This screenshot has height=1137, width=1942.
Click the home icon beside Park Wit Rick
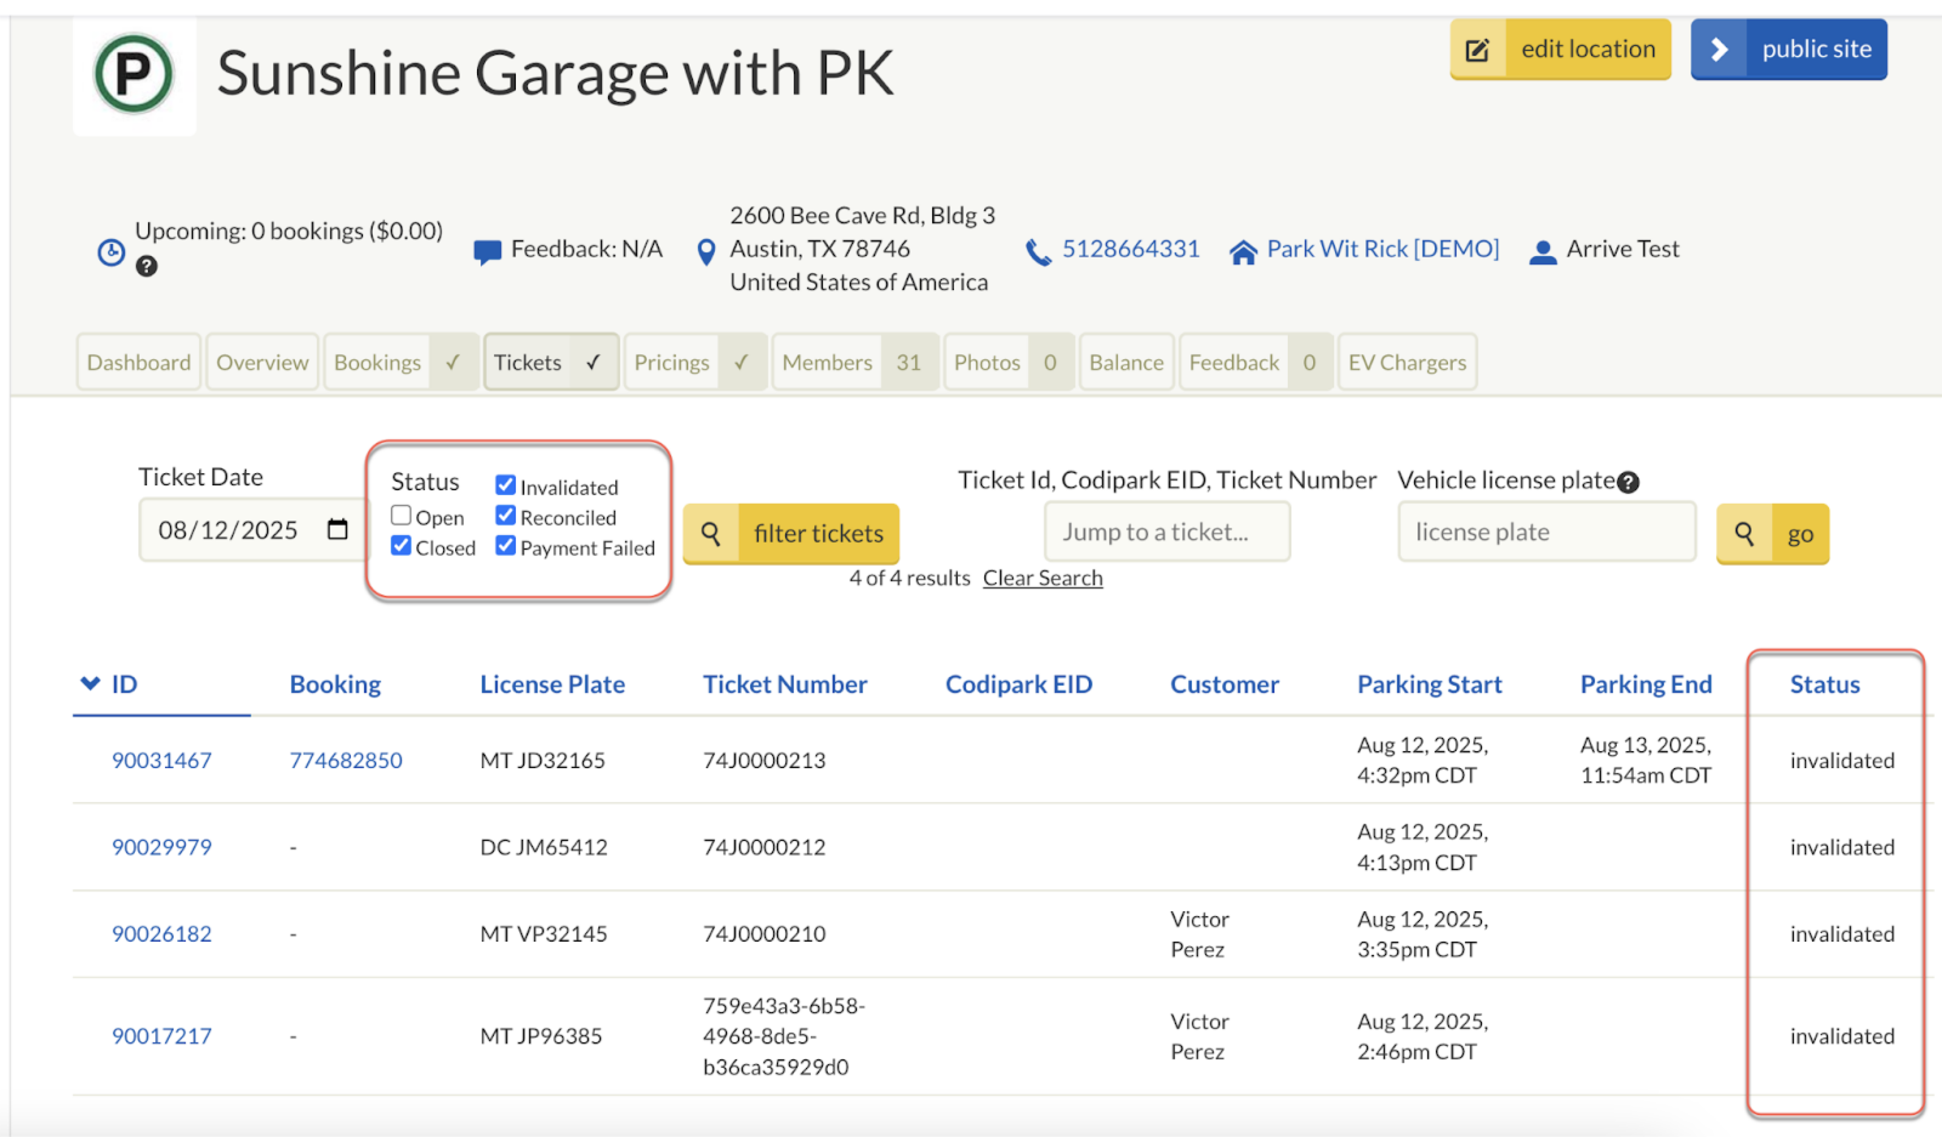tap(1242, 251)
